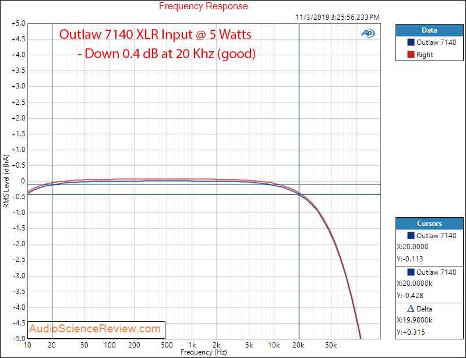The height and width of the screenshot is (358, 466).
Task: Click the Outlaw 7140 cursor label above Y:-0.113
Action: 436,236
